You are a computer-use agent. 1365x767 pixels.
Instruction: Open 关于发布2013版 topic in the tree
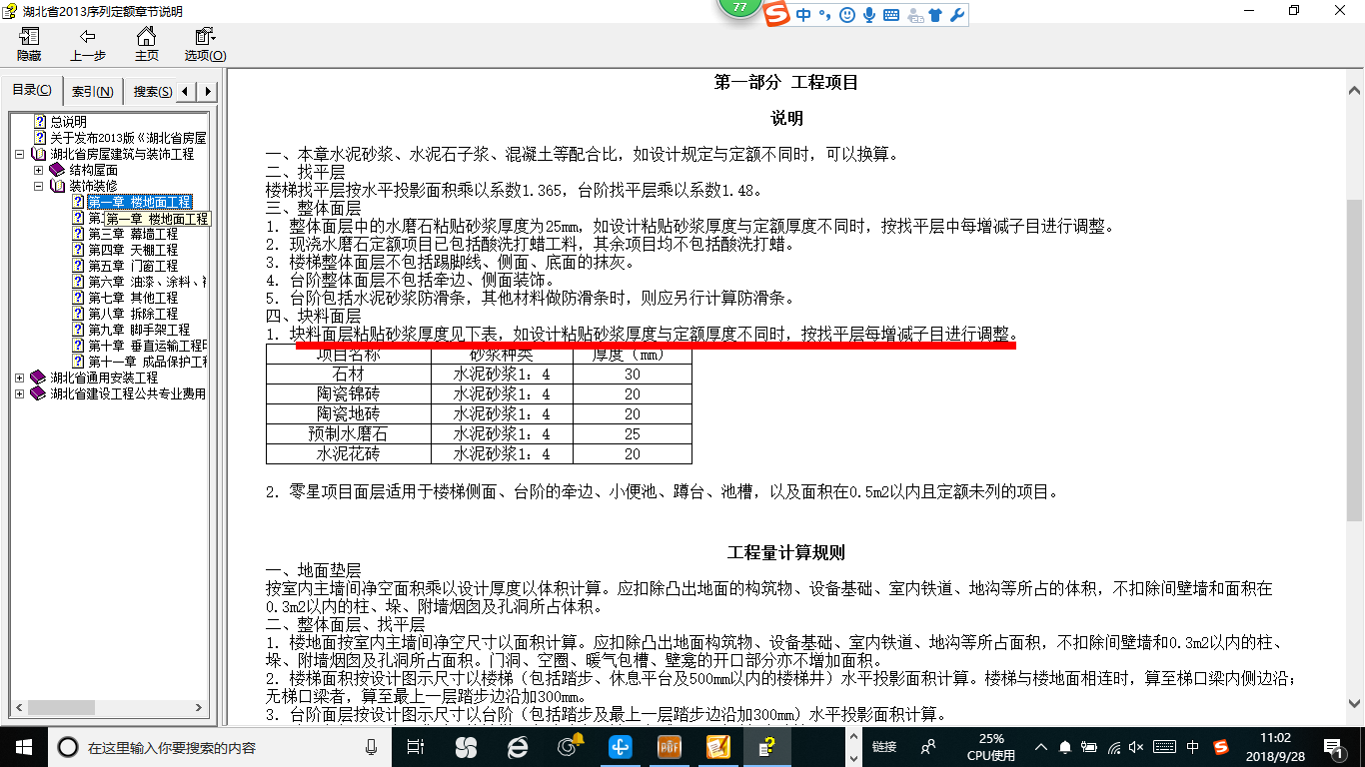pyautogui.click(x=128, y=138)
